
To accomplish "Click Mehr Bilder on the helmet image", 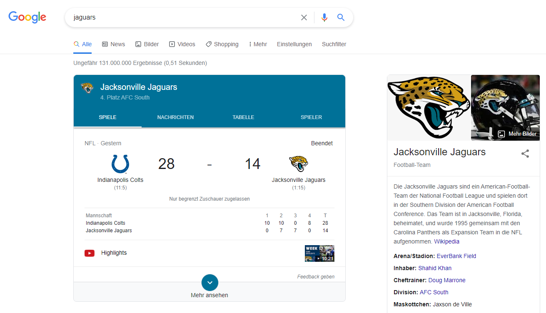I will (x=517, y=134).
